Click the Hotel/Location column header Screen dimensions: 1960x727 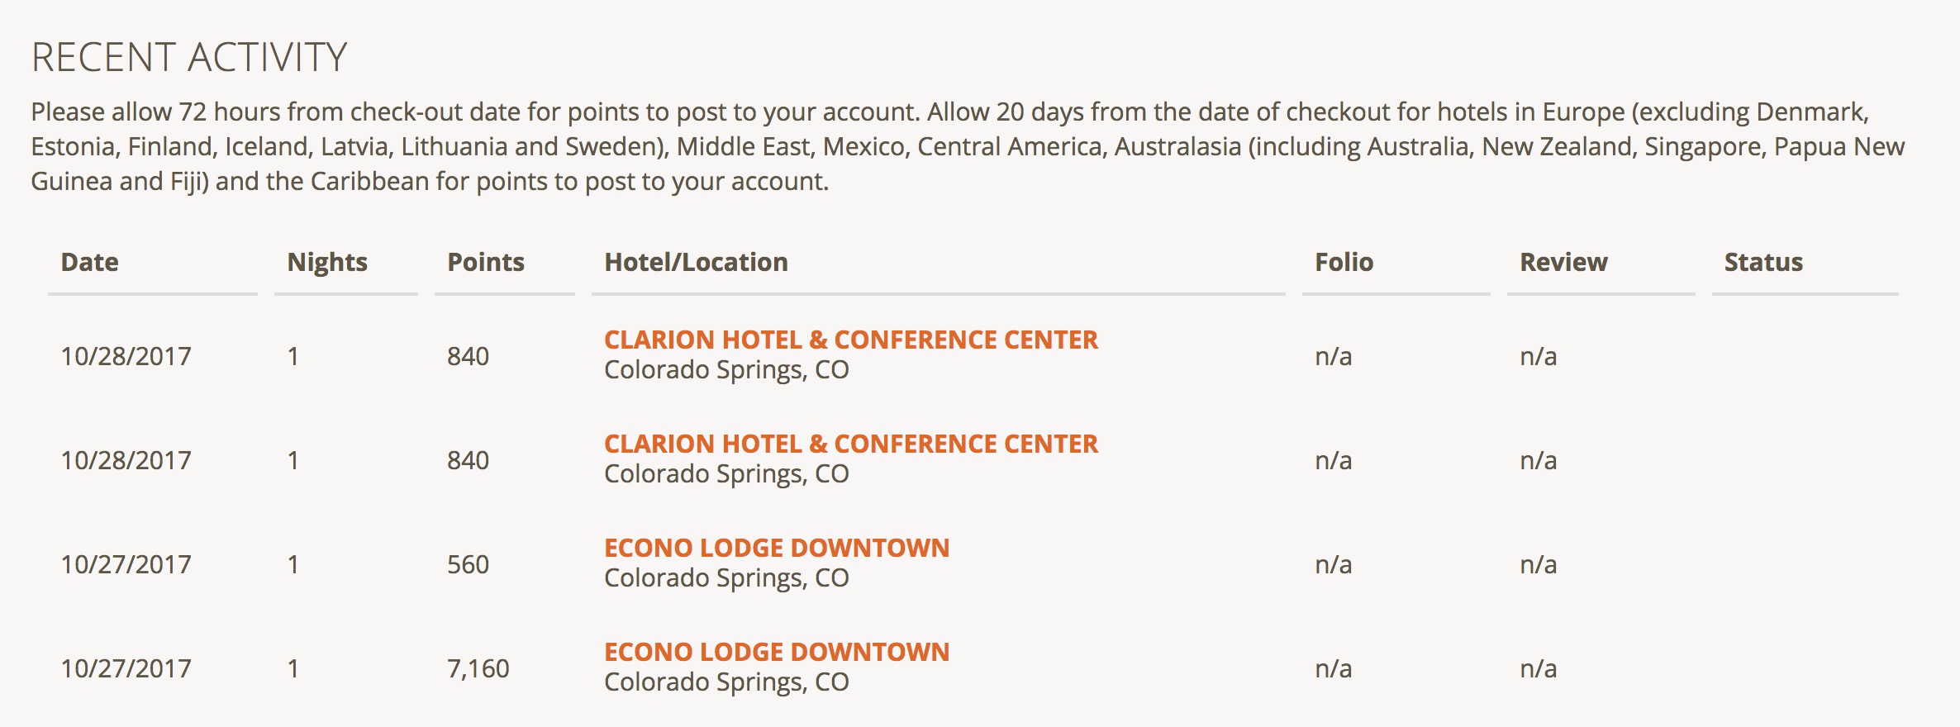696,262
